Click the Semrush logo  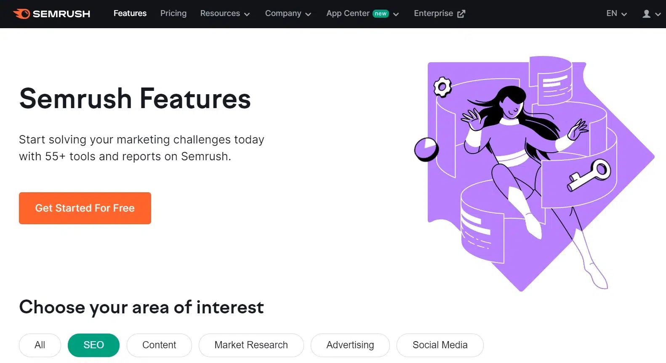coord(51,13)
